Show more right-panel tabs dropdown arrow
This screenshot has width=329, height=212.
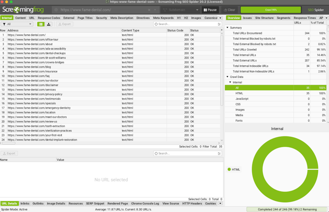[326, 18]
